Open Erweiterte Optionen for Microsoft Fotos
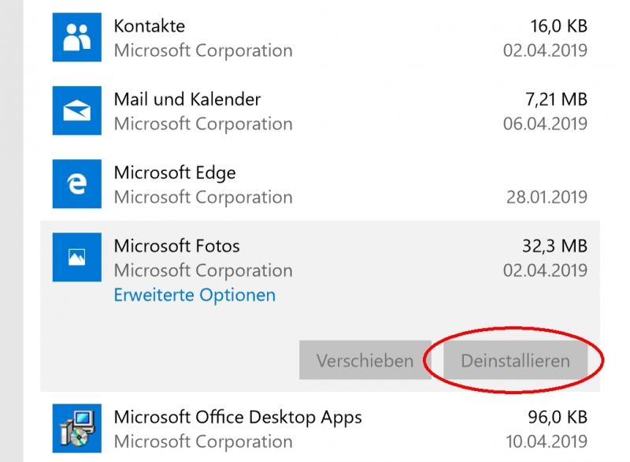 [195, 296]
